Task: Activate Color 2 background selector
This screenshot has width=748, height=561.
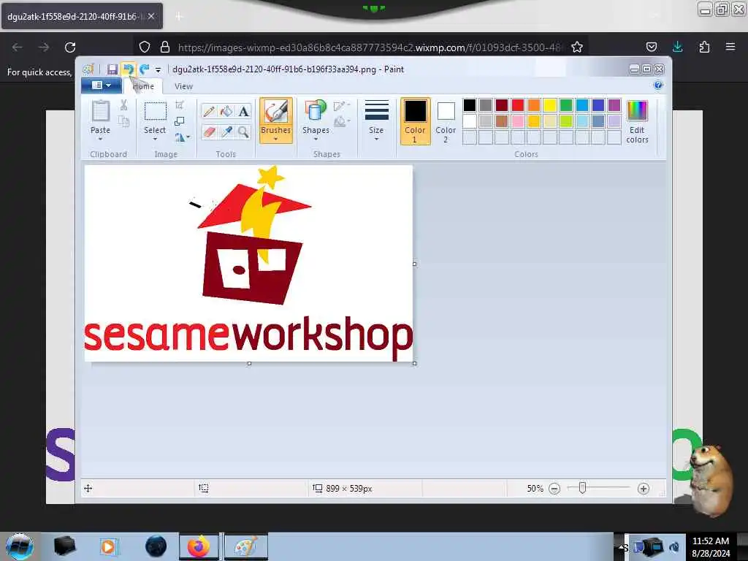Action: 446,121
